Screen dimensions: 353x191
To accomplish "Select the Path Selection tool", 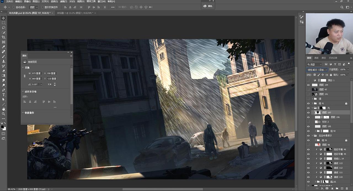I will [4, 99].
